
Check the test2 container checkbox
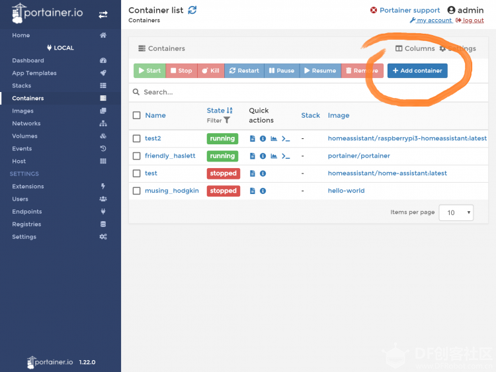pos(137,138)
